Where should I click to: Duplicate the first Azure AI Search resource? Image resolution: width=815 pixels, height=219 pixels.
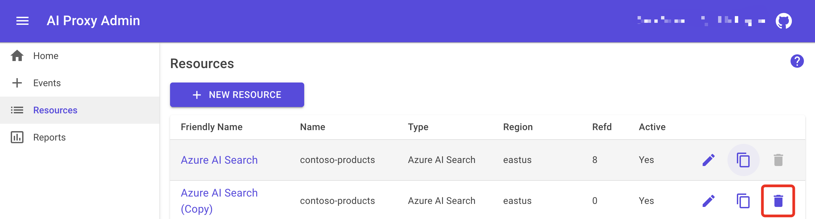click(x=743, y=160)
